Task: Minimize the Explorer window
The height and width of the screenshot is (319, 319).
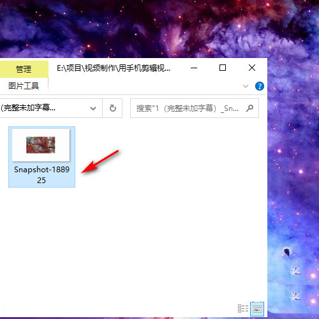Action: (194, 68)
